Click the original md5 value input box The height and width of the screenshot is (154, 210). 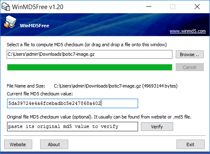pos(72,126)
